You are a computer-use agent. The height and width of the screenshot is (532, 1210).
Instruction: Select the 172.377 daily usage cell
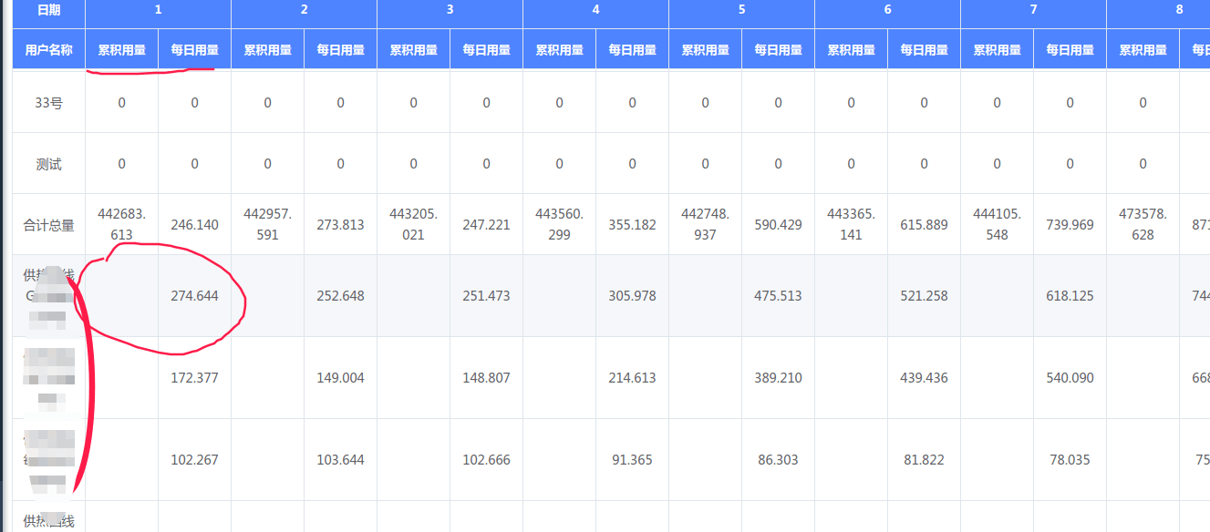pyautogui.click(x=194, y=378)
